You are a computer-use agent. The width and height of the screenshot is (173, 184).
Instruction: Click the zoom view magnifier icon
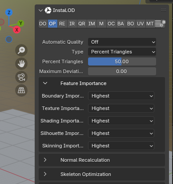21,50
